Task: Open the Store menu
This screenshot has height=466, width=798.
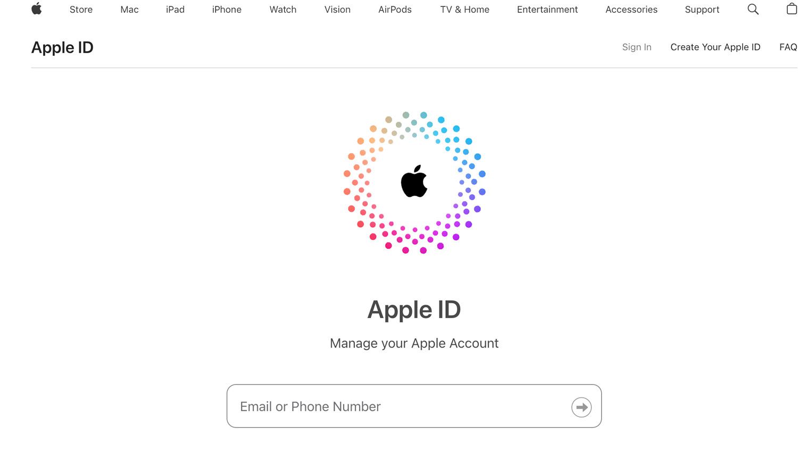Action: (x=81, y=10)
